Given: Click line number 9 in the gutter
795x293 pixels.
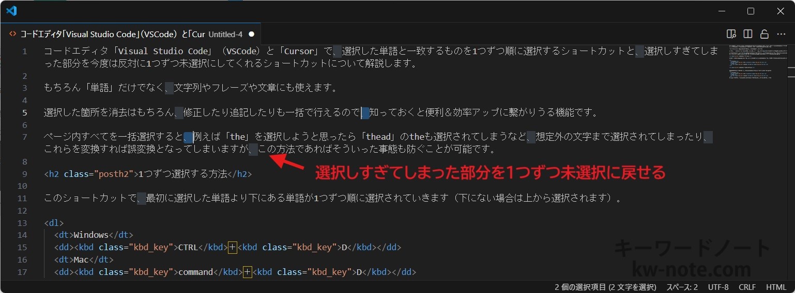Looking at the screenshot, I should [24, 174].
